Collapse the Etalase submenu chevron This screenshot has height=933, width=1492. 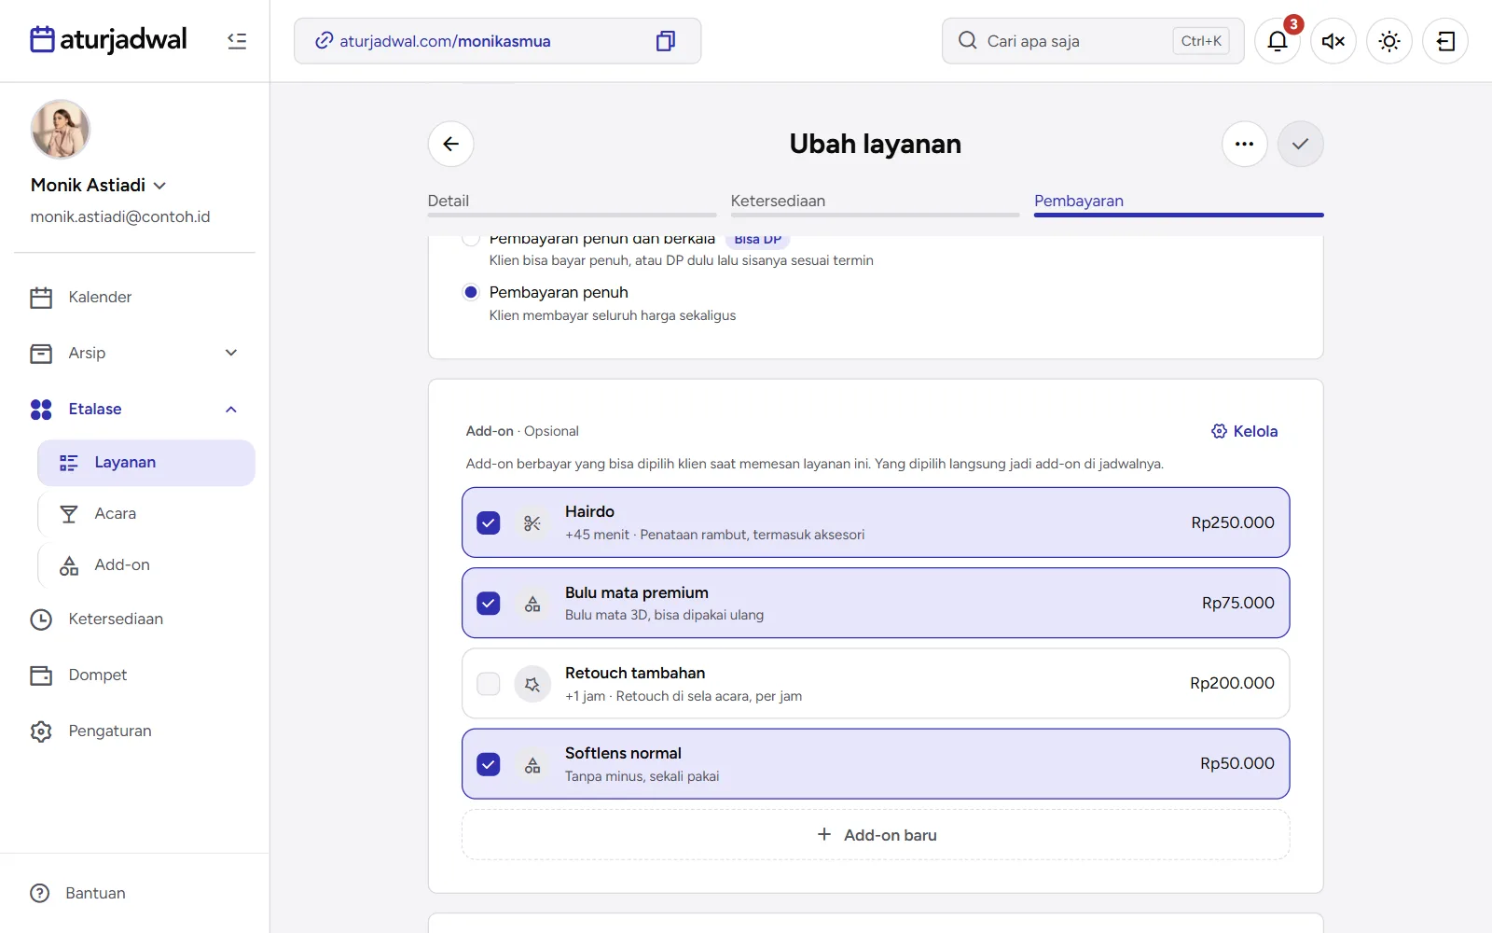[231, 409]
